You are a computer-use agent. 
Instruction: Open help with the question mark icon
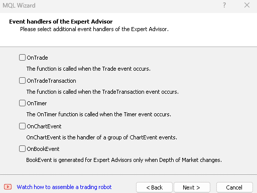click(x=224, y=5)
